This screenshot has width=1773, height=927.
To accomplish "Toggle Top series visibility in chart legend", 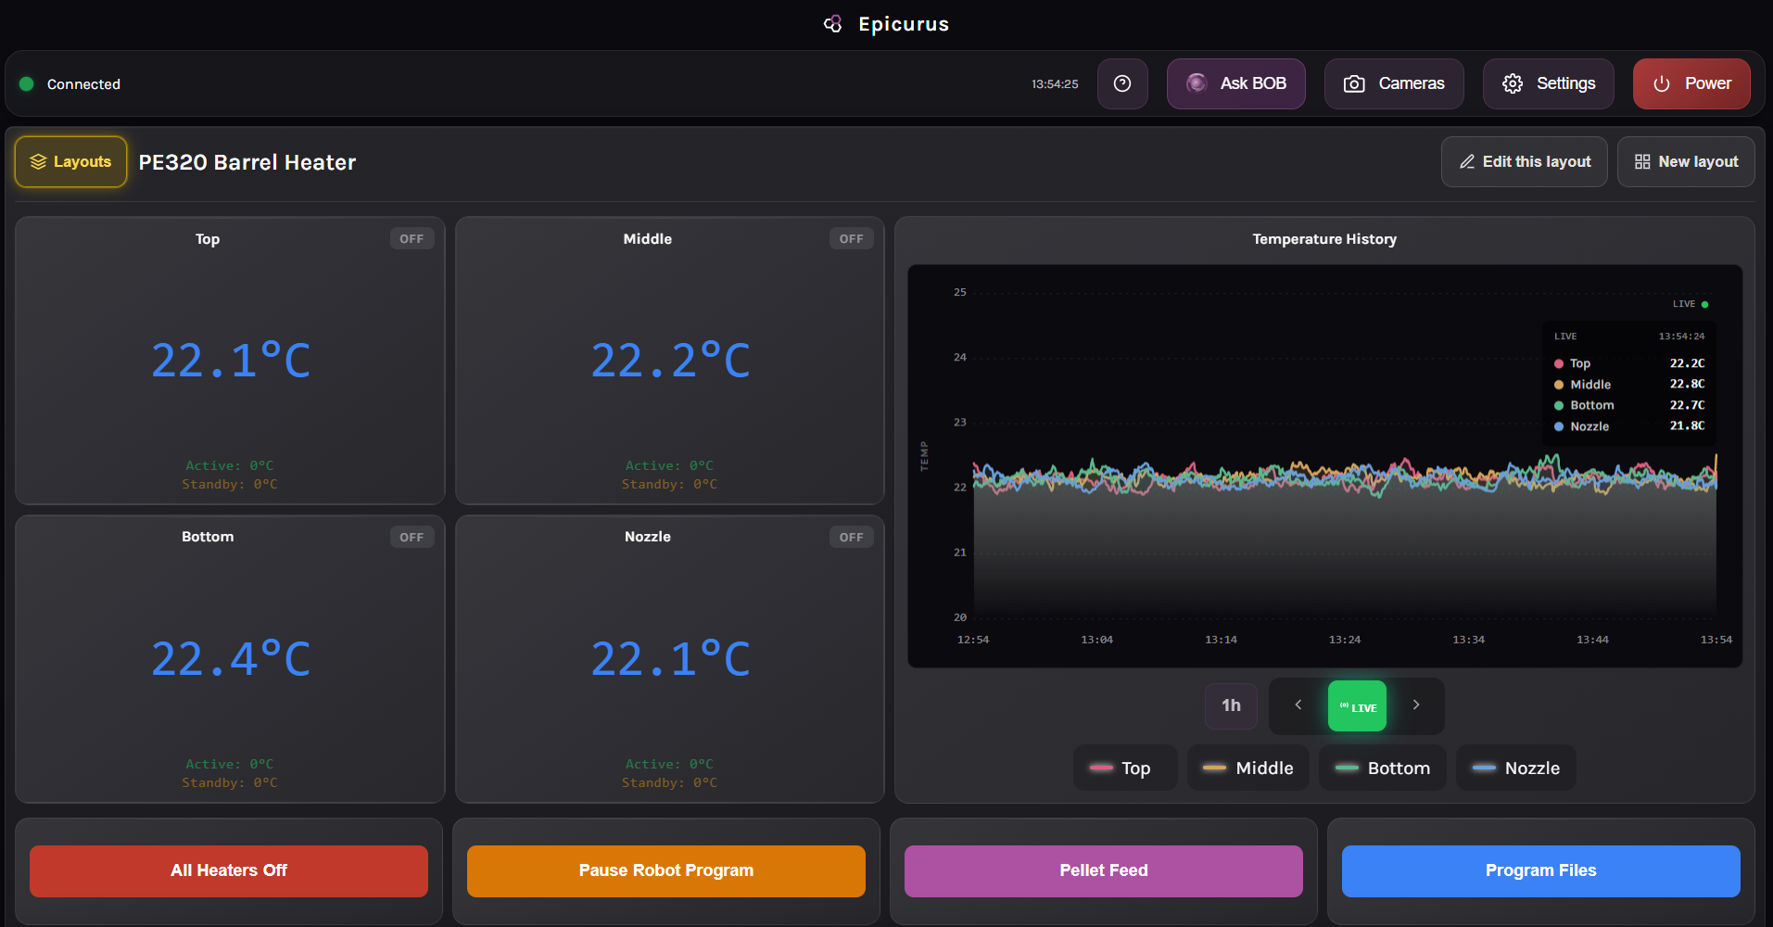I will [x=1125, y=768].
